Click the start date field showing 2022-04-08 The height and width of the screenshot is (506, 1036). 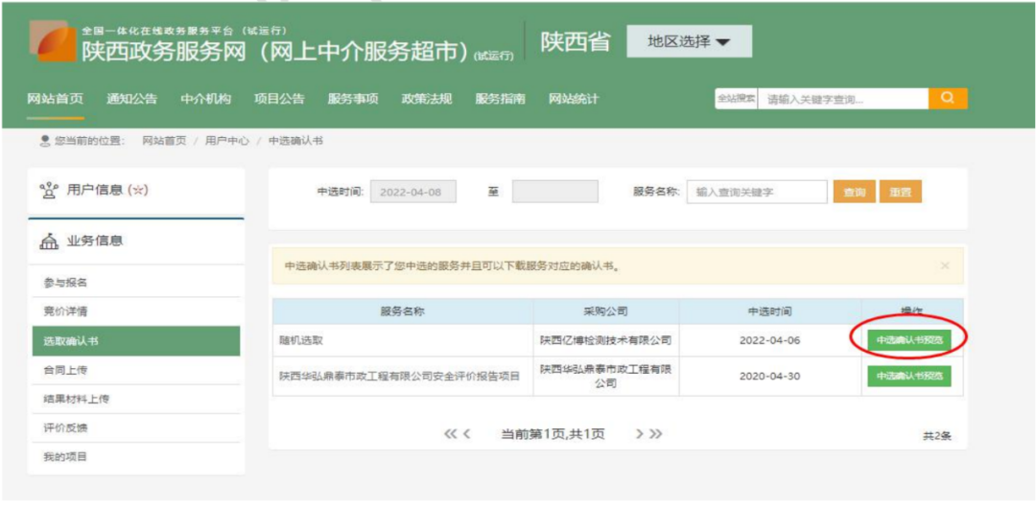tap(413, 192)
